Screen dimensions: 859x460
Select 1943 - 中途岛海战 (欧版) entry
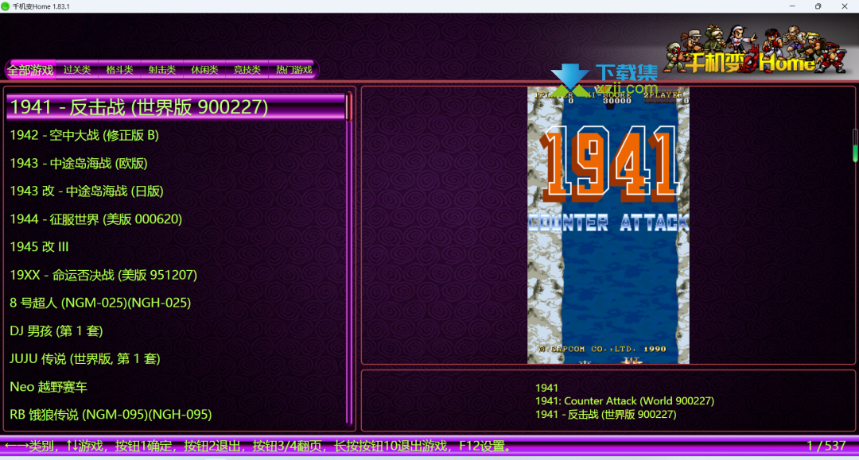[78, 163]
